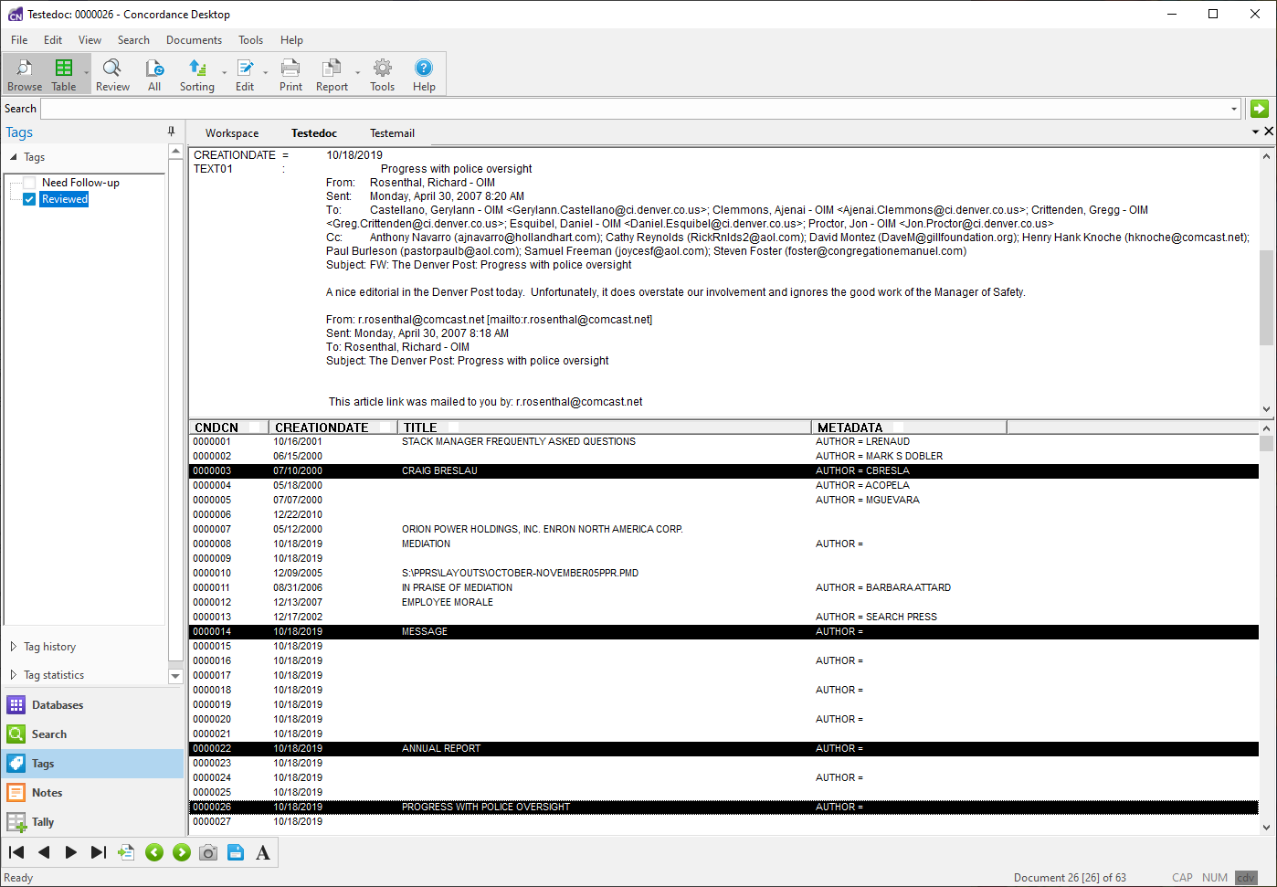This screenshot has height=887, width=1277.
Task: Expand the Tag statistics section
Action: (x=13, y=675)
